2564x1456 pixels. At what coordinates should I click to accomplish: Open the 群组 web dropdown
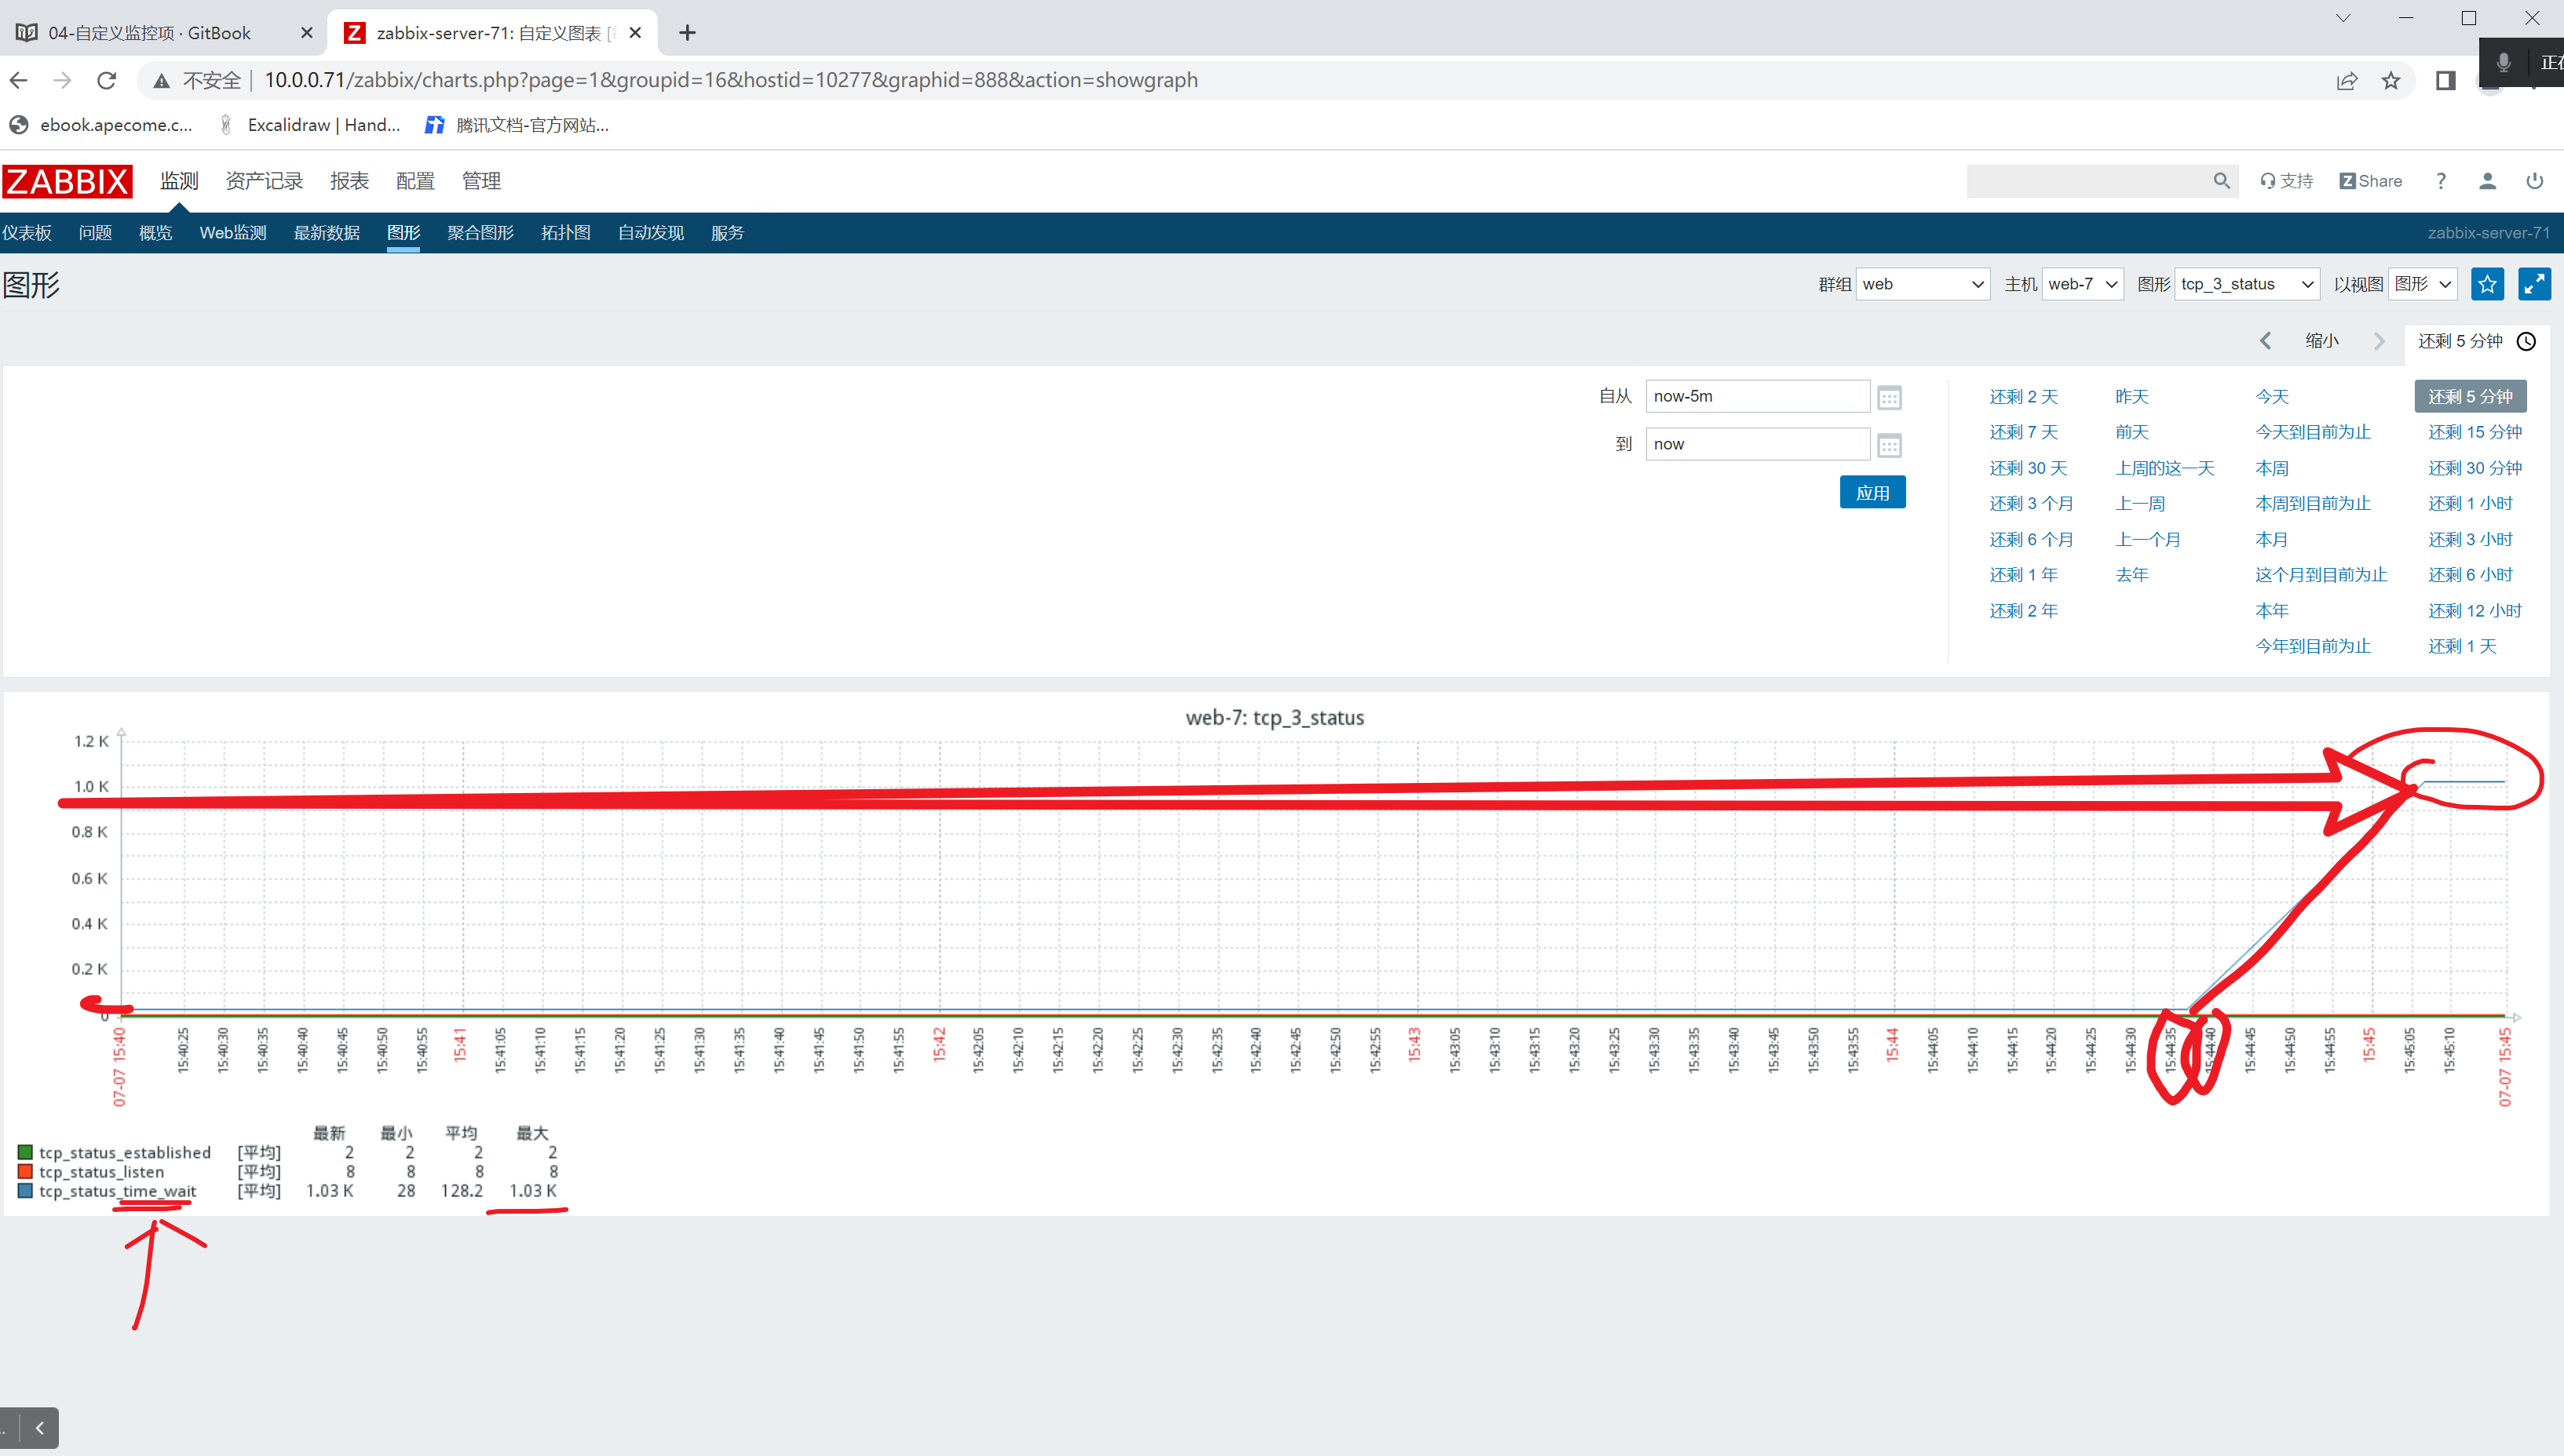click(x=1922, y=284)
